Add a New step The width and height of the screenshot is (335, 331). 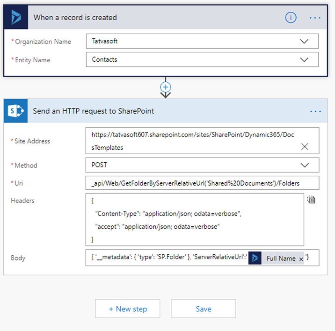(128, 309)
